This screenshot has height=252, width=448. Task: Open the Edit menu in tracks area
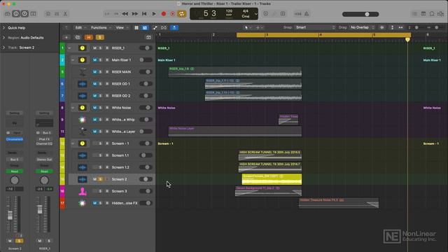coord(80,28)
